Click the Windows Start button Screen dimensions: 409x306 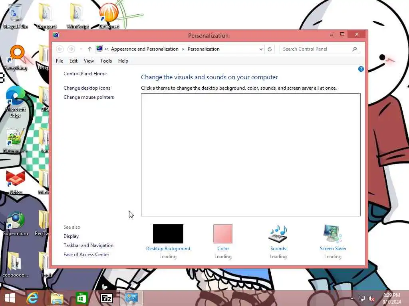click(x=10, y=298)
